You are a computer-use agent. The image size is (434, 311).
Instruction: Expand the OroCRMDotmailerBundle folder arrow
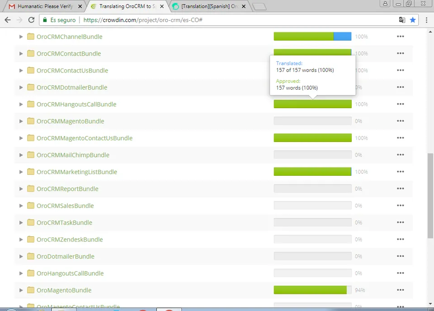(21, 87)
